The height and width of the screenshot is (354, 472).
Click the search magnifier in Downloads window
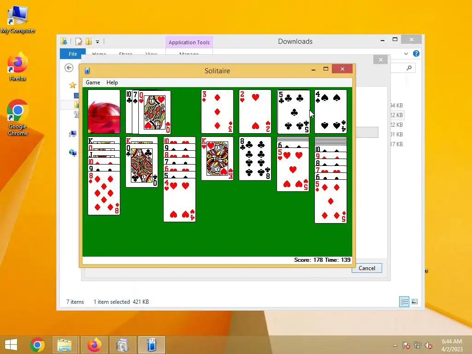click(x=409, y=68)
